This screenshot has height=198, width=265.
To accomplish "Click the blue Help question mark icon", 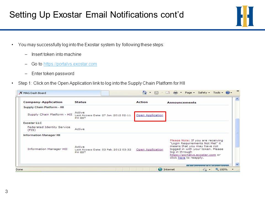I will (x=228, y=93).
